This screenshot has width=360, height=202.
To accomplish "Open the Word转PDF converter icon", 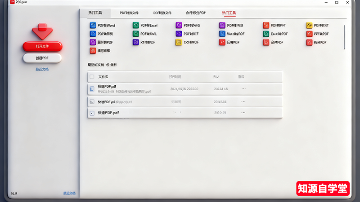I will [222, 34].
